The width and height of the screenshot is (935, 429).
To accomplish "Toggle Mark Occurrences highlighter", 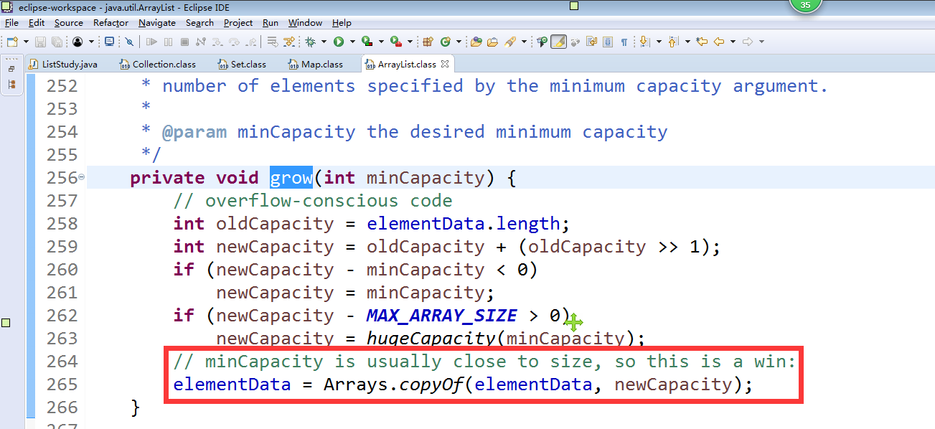I will [559, 42].
